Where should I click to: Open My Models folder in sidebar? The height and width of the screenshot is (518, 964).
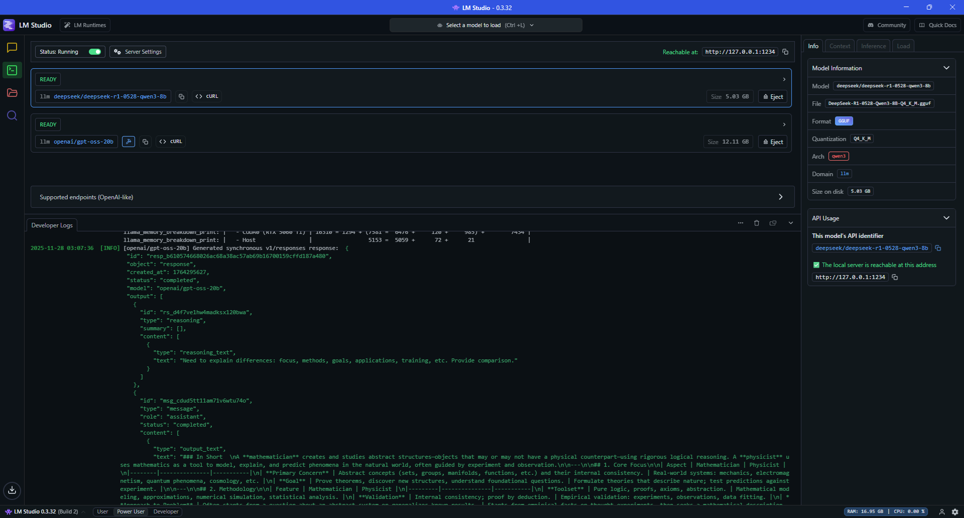coord(12,93)
